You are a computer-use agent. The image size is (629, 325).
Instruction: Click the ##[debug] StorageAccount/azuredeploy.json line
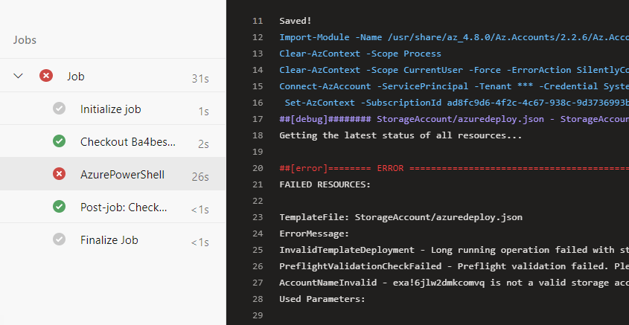(454, 119)
